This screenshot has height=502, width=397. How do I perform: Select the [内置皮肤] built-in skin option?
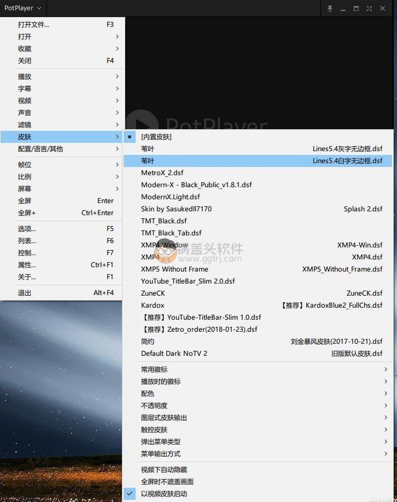point(258,137)
